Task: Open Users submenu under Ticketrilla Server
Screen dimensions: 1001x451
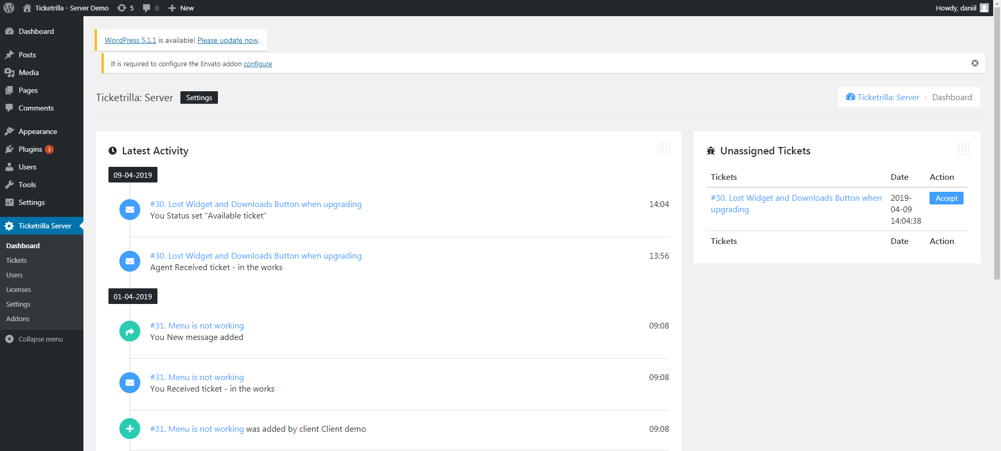Action: tap(15, 275)
